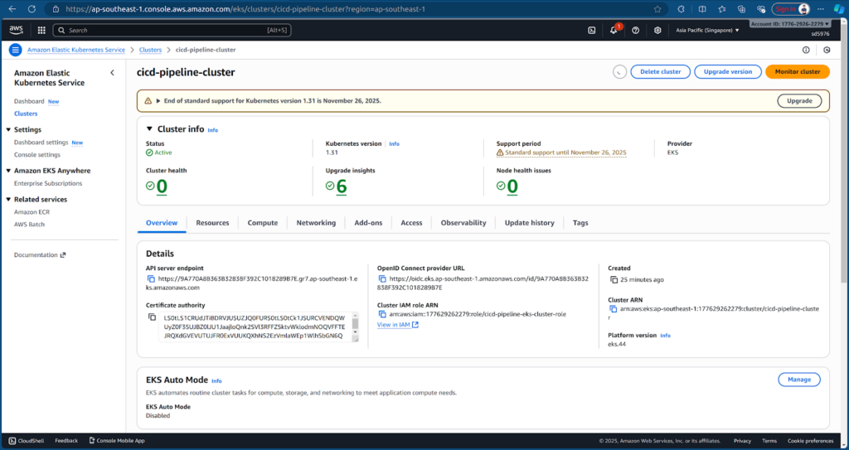849x450 pixels.
Task: Click the refresh cluster button
Action: tap(619, 72)
